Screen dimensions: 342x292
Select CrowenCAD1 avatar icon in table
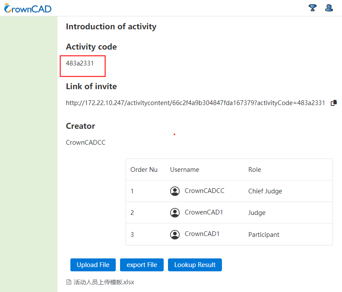(175, 213)
